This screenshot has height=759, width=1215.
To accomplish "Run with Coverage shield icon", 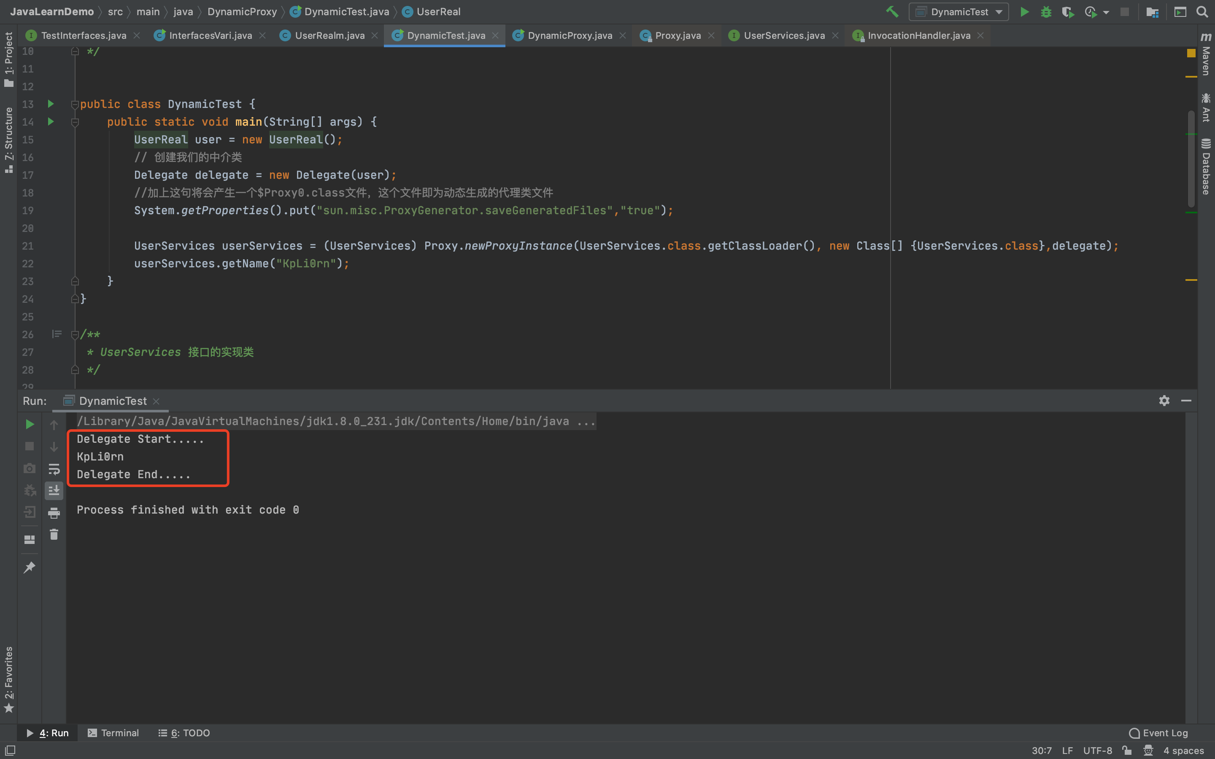I will (x=1067, y=11).
